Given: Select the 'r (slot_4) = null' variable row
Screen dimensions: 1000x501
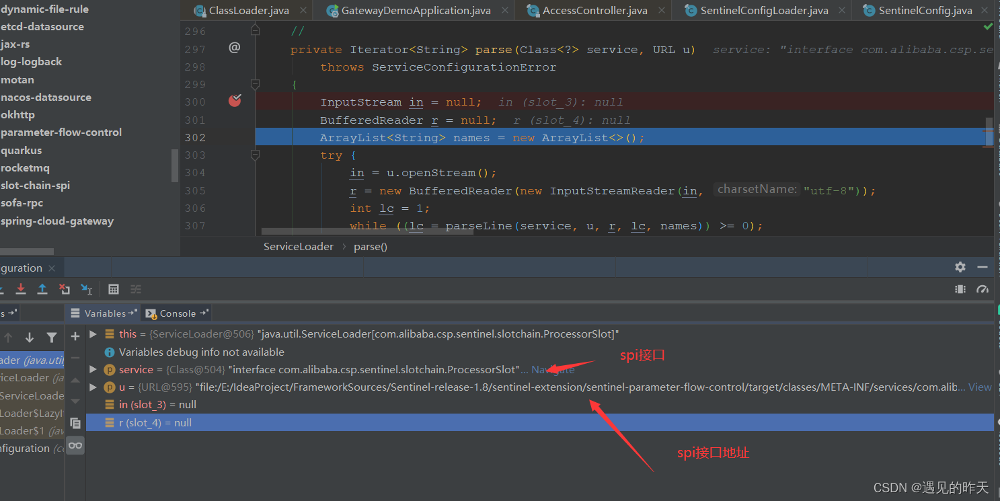Looking at the screenshot, I should 540,422.
